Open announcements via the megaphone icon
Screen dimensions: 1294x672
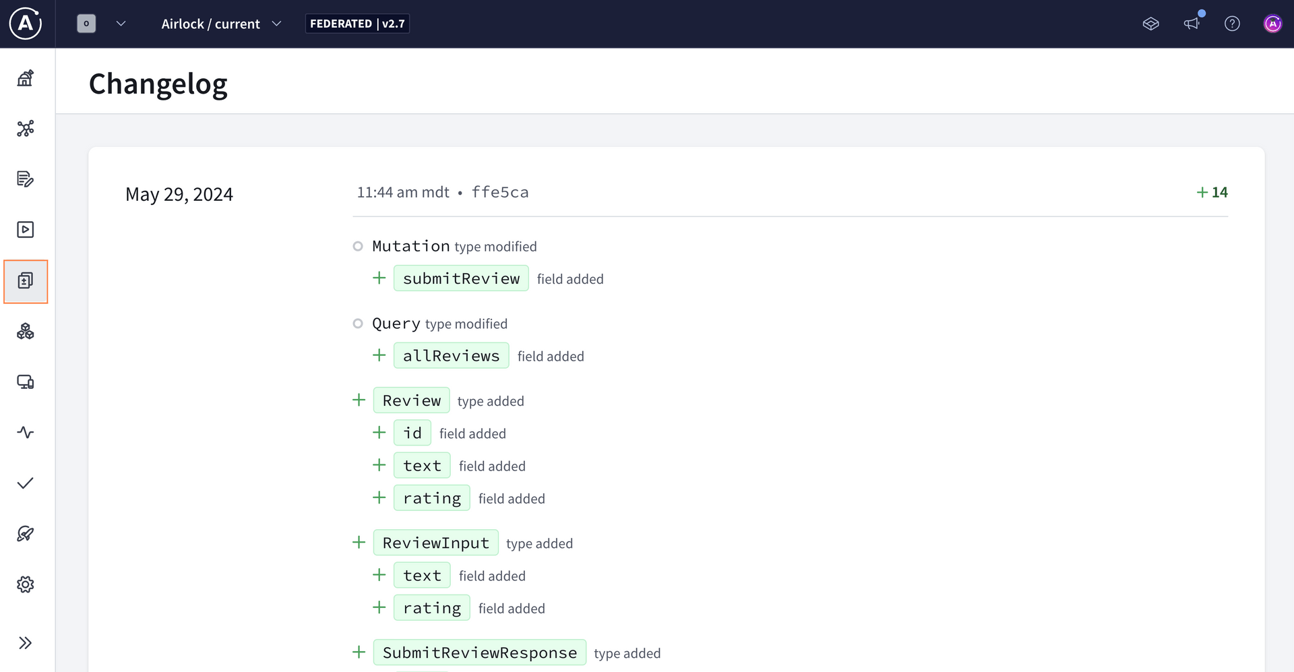click(x=1192, y=23)
